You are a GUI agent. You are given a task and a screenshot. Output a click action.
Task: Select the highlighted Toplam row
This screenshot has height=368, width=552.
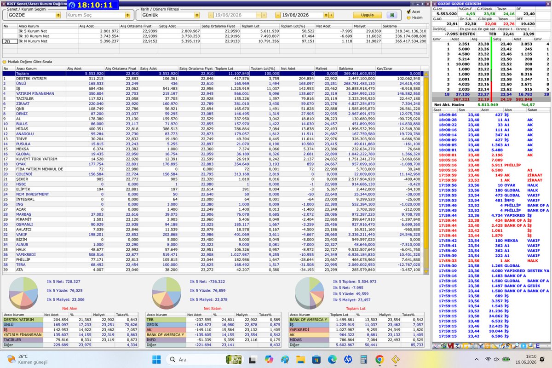click(x=212, y=73)
